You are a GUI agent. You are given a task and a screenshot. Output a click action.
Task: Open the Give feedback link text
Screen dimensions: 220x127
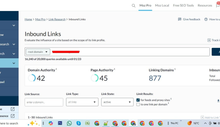pos(192,19)
